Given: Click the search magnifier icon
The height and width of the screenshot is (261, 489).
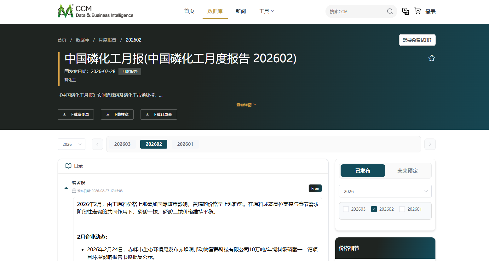Looking at the screenshot, I should pos(390,11).
